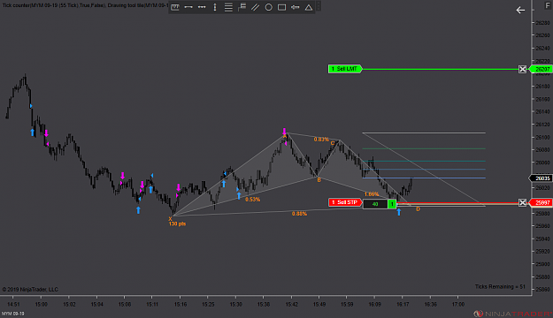Select the rectangle drawing tool
The image size is (553, 318).
click(281, 7)
